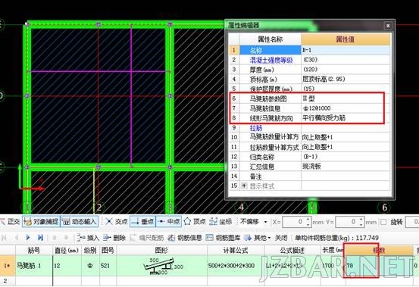Click the 筋号 column header
This screenshot has height=287, width=419.
[x=34, y=250]
